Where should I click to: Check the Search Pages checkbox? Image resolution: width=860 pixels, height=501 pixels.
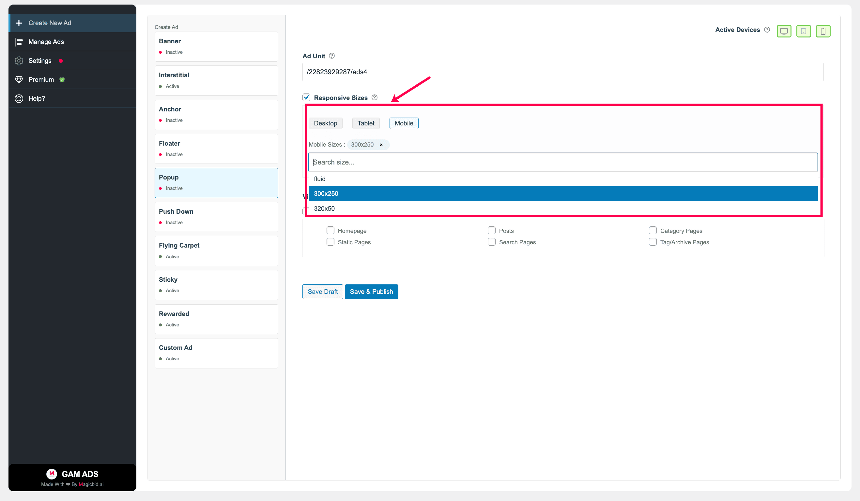tap(491, 242)
